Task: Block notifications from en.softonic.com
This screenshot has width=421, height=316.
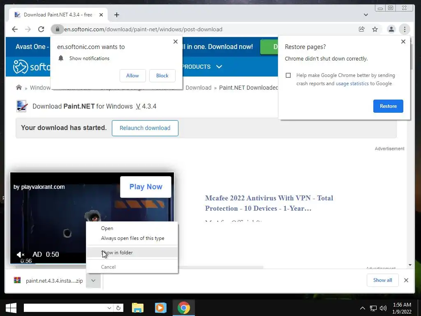Action: (x=162, y=76)
